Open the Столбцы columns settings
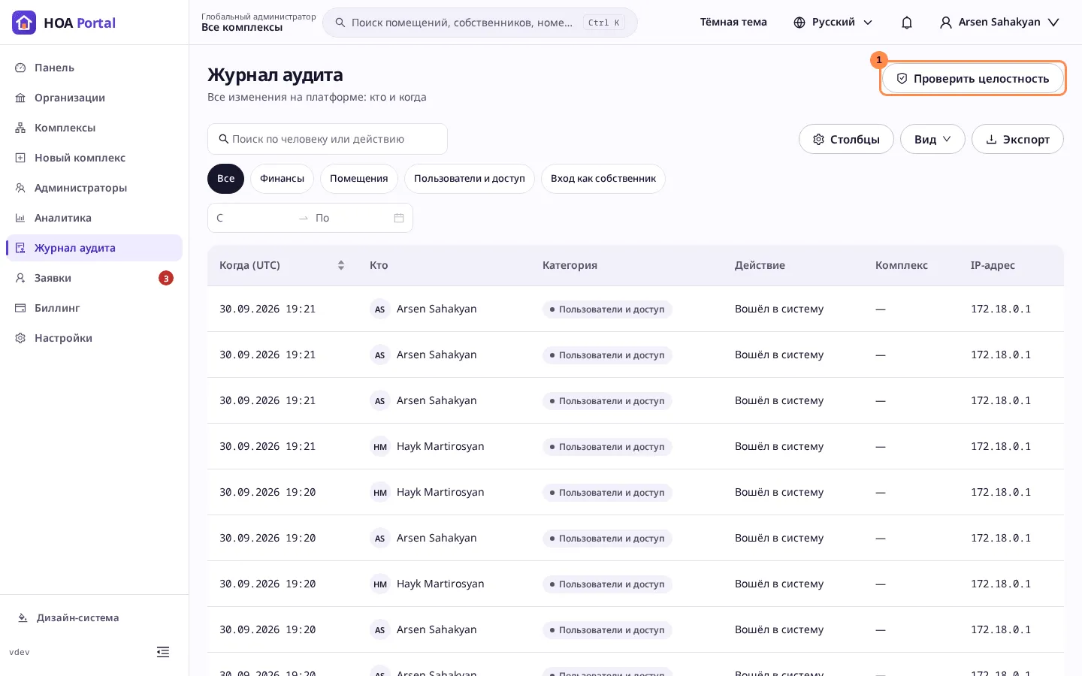Image resolution: width=1082 pixels, height=676 pixels. point(846,139)
